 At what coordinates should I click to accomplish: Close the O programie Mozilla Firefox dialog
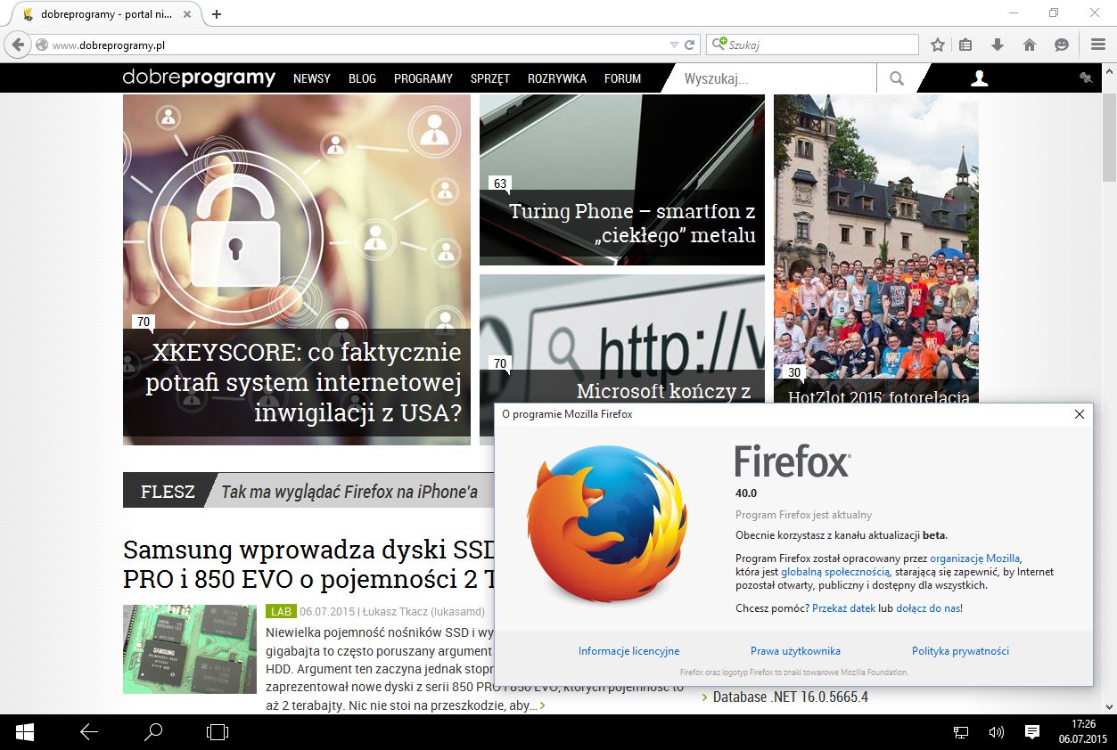[x=1080, y=414]
